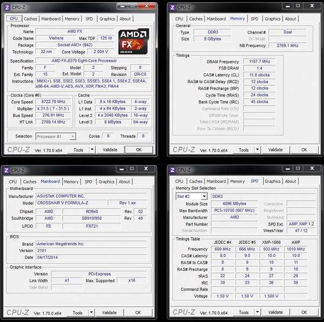Screen dimensions: 324x322
Task: Open the SPD tab in the CPU window
Action: [x=89, y=19]
